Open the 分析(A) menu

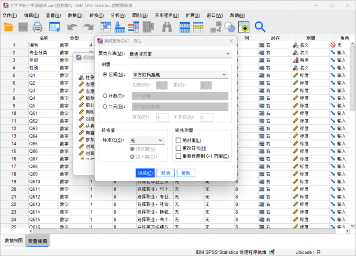(x=118, y=15)
